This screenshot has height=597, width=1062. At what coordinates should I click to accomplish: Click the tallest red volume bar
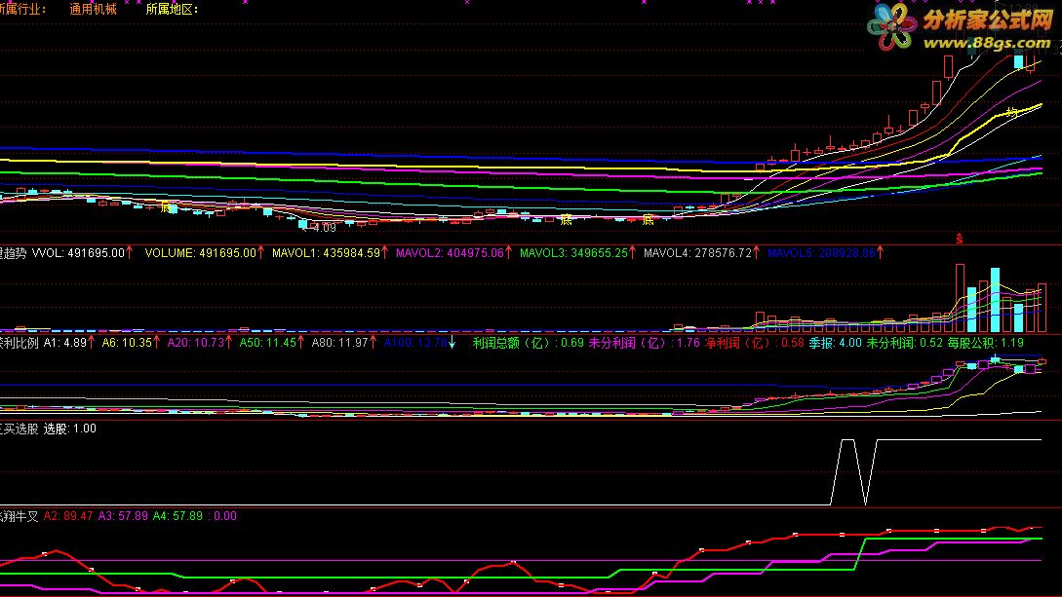click(960, 298)
